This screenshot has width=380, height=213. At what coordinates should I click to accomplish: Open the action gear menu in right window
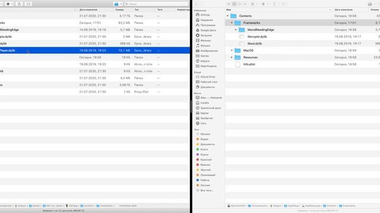265,4
